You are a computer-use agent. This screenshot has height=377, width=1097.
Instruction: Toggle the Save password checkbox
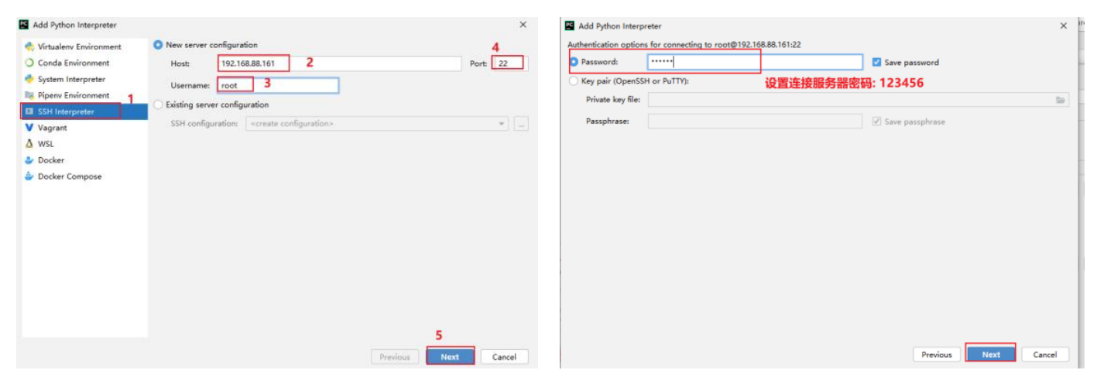click(876, 62)
